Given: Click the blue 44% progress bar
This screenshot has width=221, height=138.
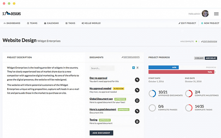Looking at the screenshot, I should point(164,67).
